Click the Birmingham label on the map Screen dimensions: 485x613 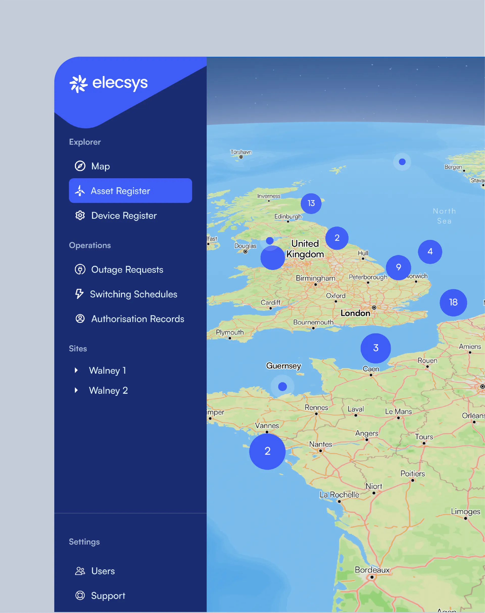pos(316,278)
